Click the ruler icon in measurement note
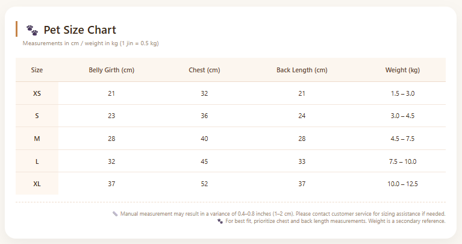This screenshot has height=244, width=462. 115,214
